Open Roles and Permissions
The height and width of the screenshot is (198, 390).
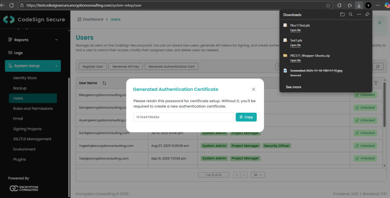coord(33,108)
